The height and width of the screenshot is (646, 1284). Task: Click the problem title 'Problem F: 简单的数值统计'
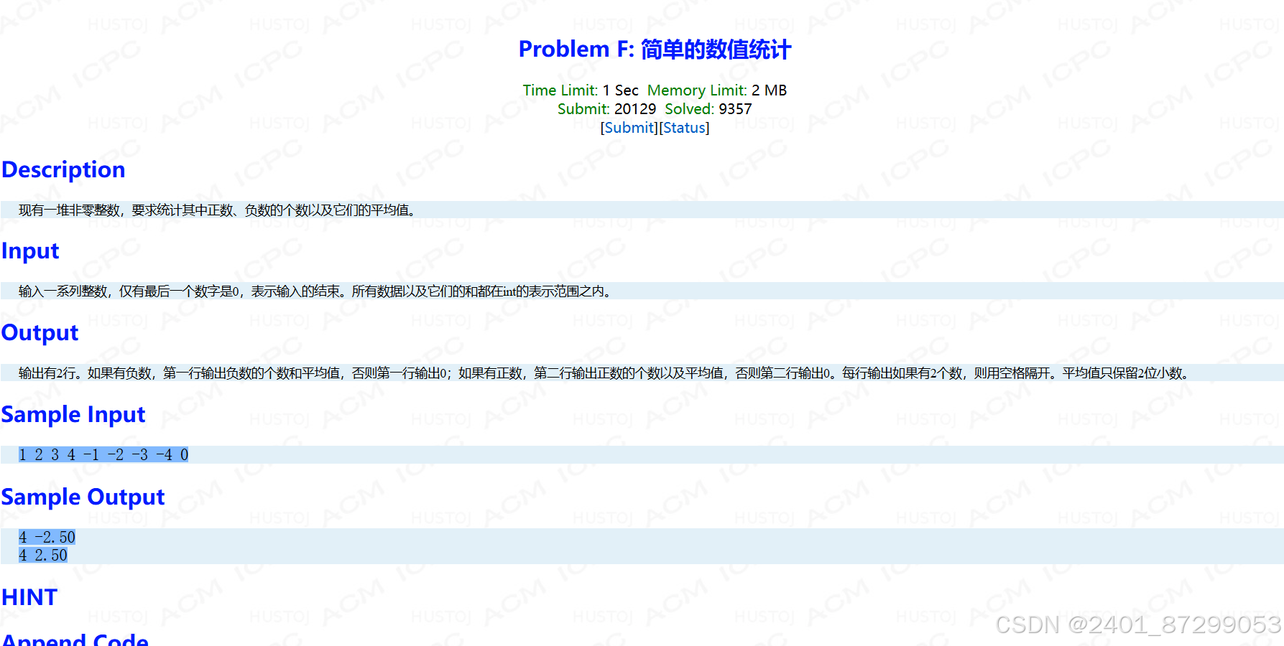(655, 50)
